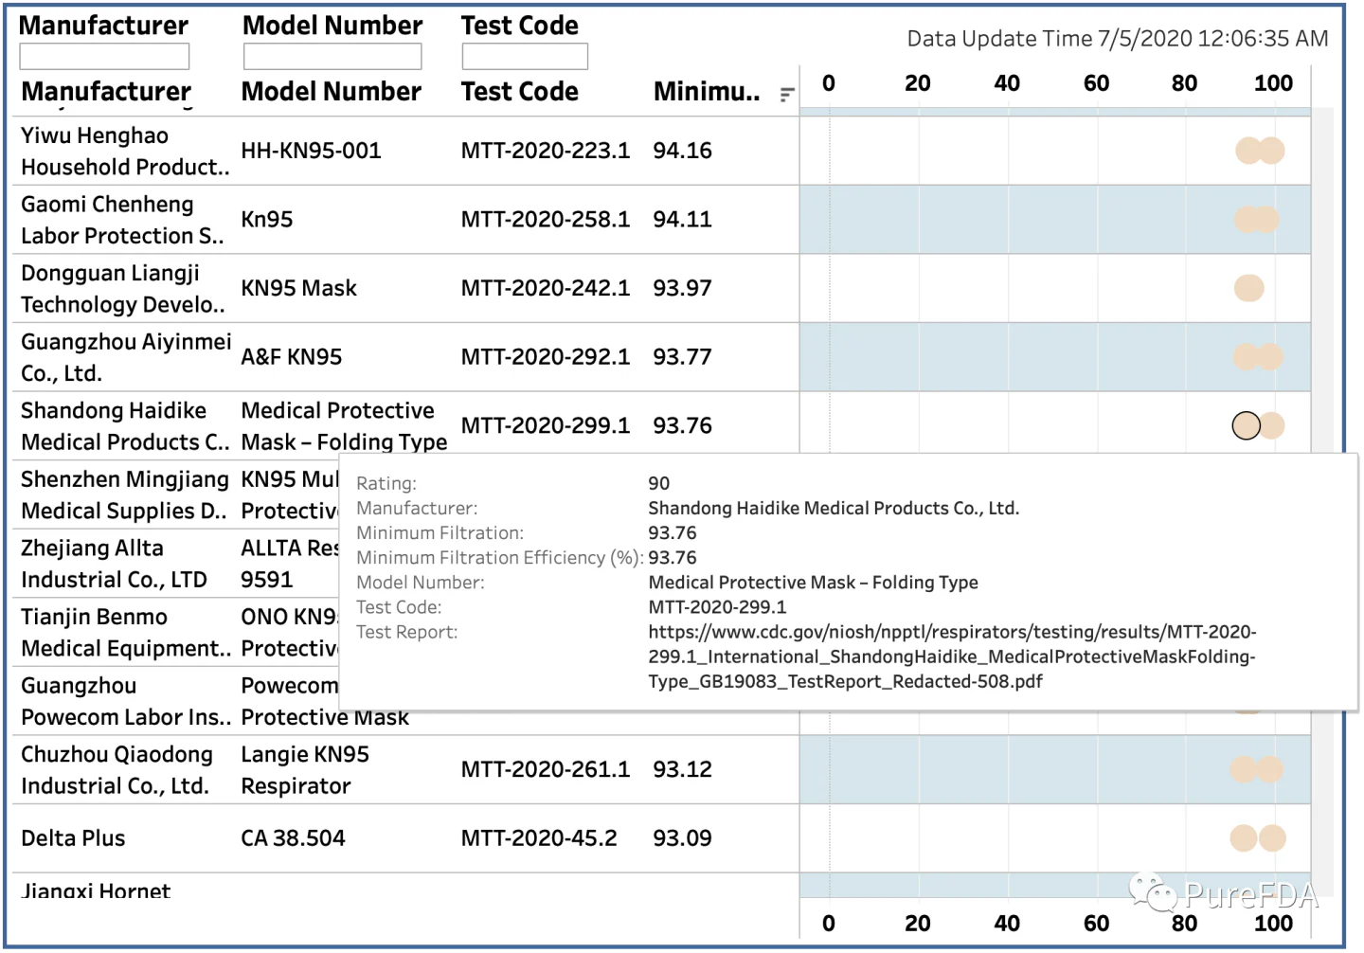Click the 94.11 minimum filtration value
The image size is (1364, 953).
pos(682,220)
